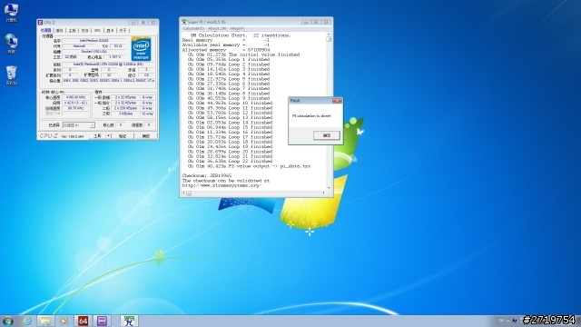Click 'The initial value finished' line
Screen dimensions: 581x327
pyautogui.click(x=243, y=54)
